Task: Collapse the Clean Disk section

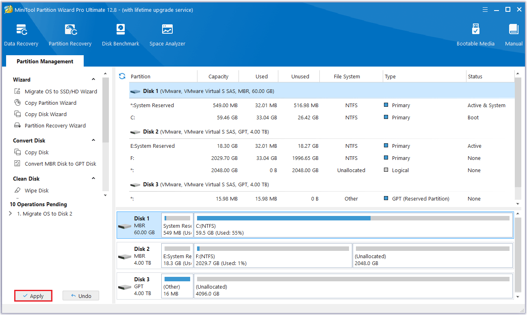Action: coord(93,179)
